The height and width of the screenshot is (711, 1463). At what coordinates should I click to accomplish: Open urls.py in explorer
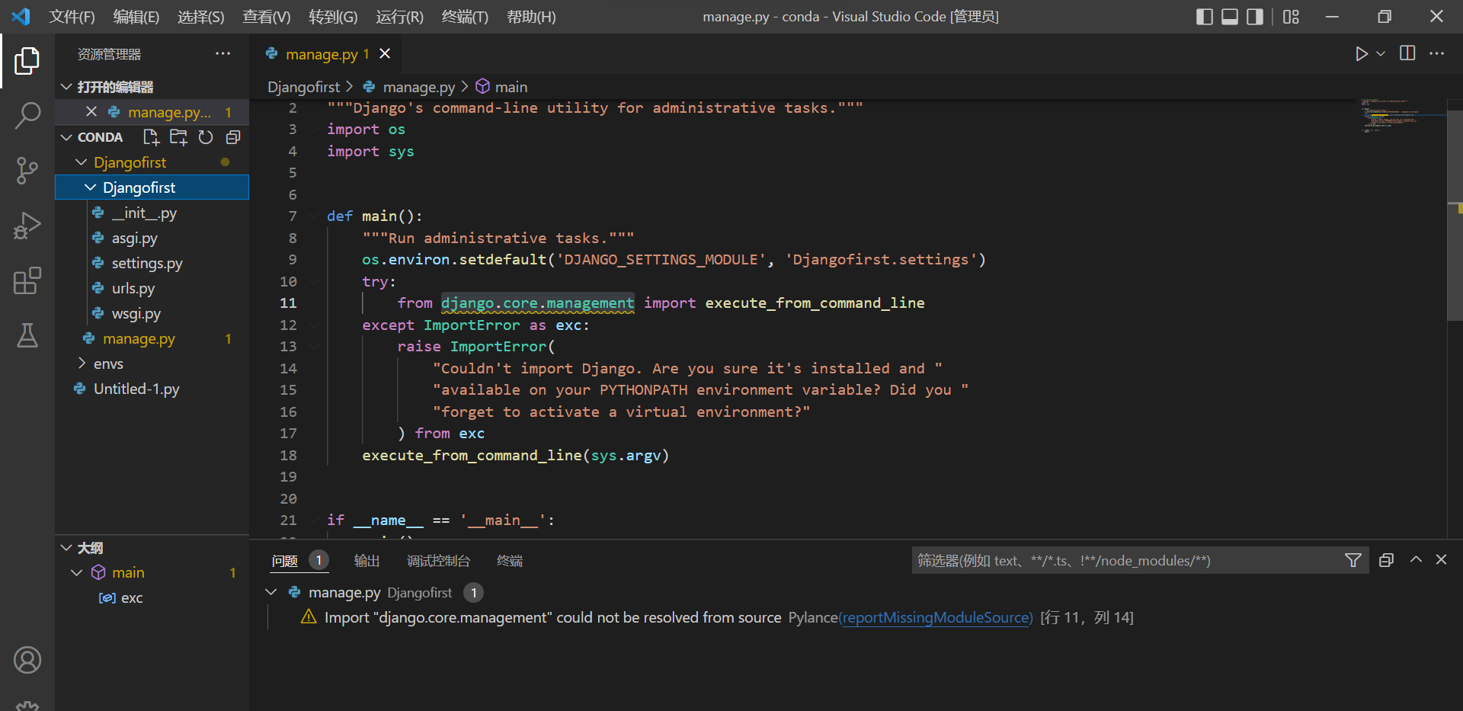point(133,288)
